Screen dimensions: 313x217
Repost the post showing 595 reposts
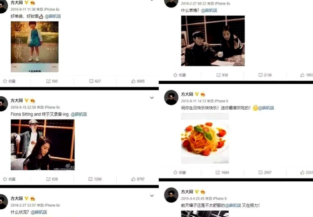[x=52, y=81]
